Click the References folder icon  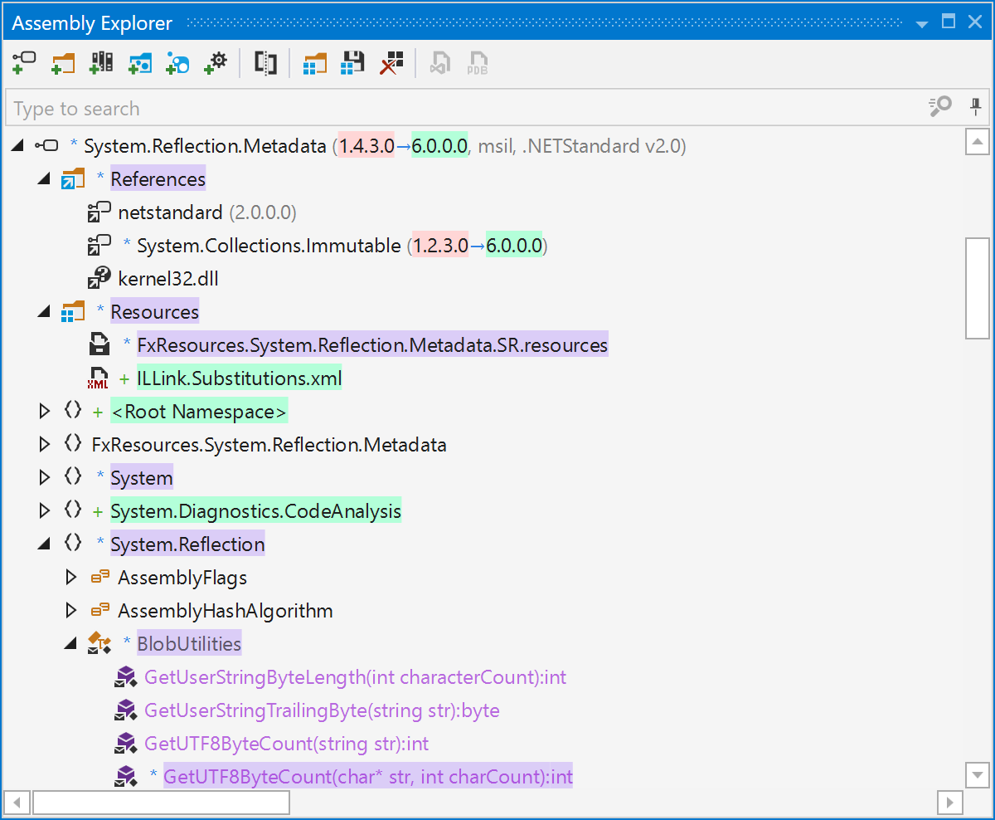[73, 179]
